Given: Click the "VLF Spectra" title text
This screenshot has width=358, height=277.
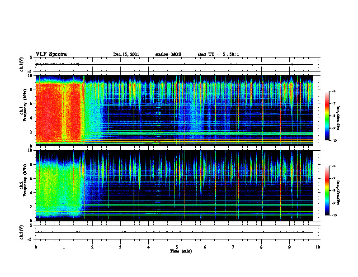Looking at the screenshot, I should tap(51, 54).
